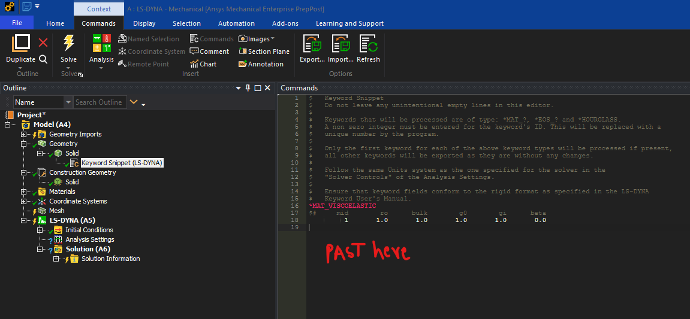Switch to the Automation tab

pyautogui.click(x=236, y=23)
